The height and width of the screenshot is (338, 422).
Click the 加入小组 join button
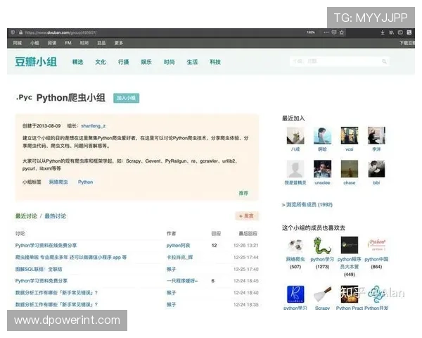click(126, 98)
